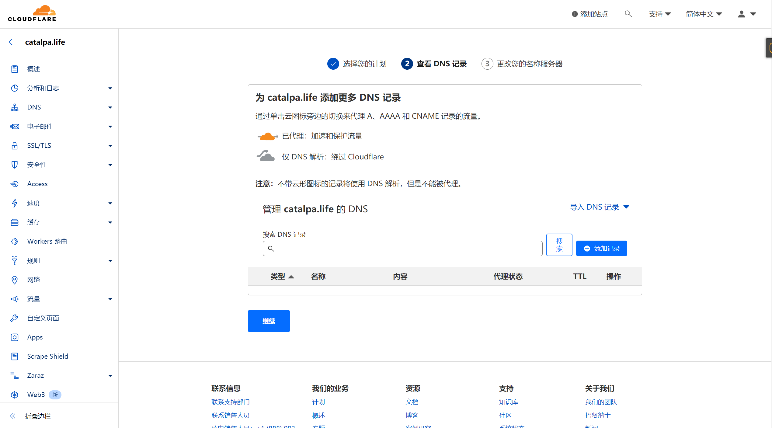Select step 2 查看 DNS 记录
772x428 pixels.
(434, 64)
